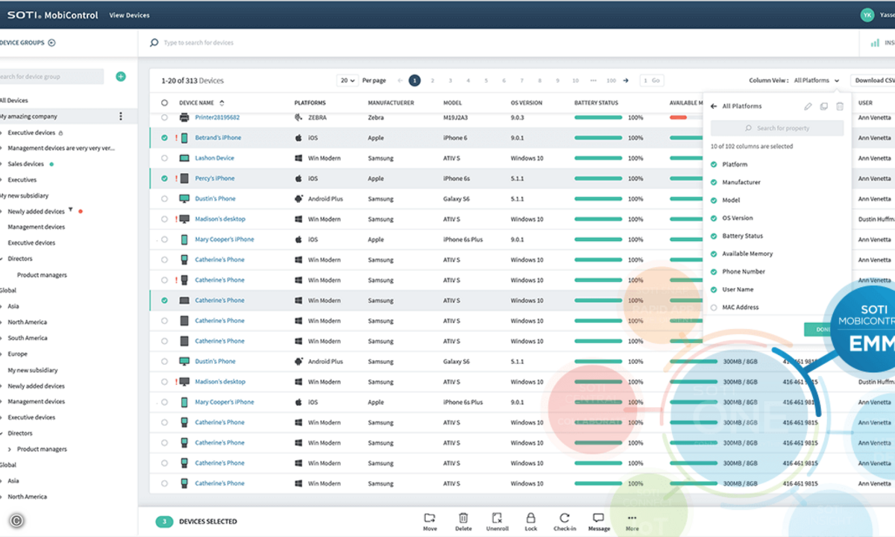Select the Lashon Device row checkbox
Screen dimensions: 895x537
[x=165, y=158]
